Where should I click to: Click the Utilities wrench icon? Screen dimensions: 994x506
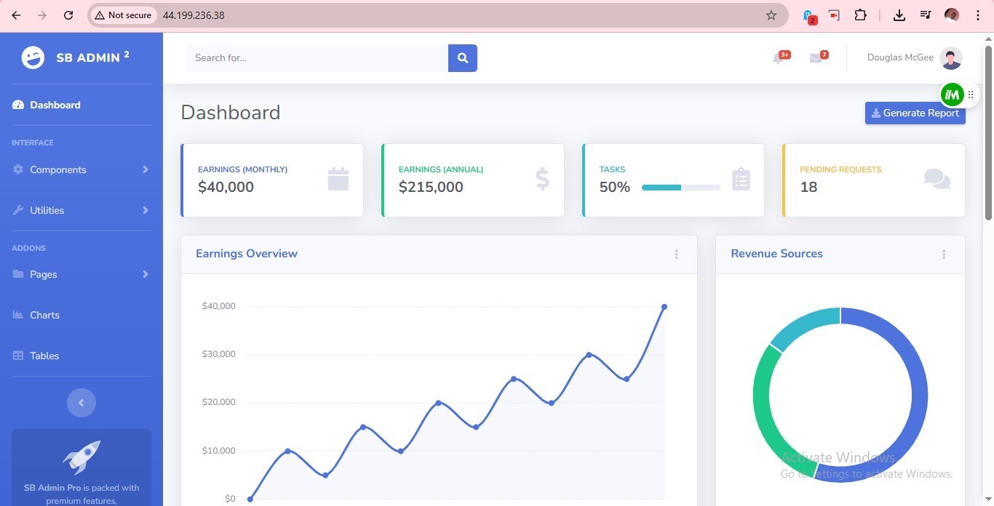[x=18, y=210]
